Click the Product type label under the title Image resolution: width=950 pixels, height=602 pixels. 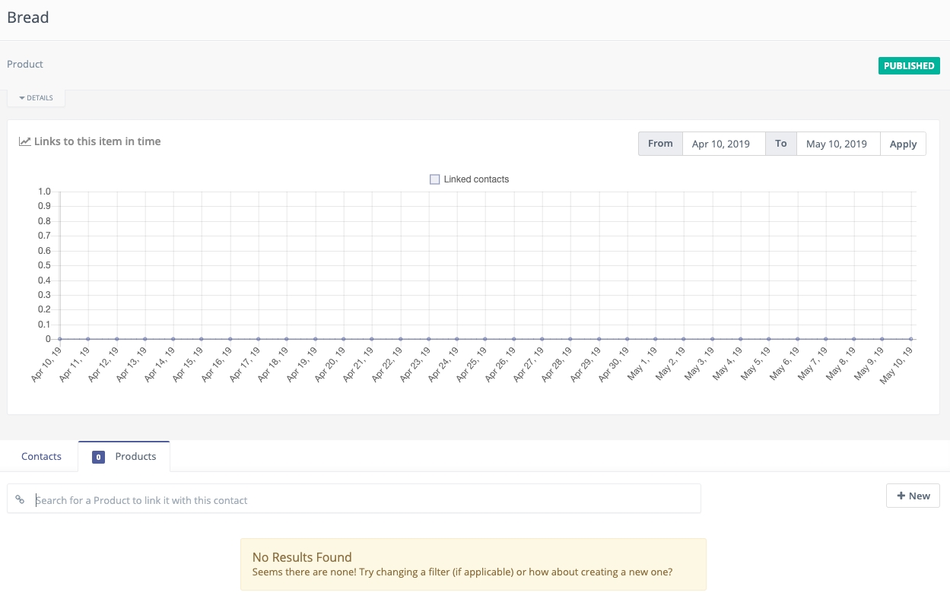pyautogui.click(x=25, y=65)
